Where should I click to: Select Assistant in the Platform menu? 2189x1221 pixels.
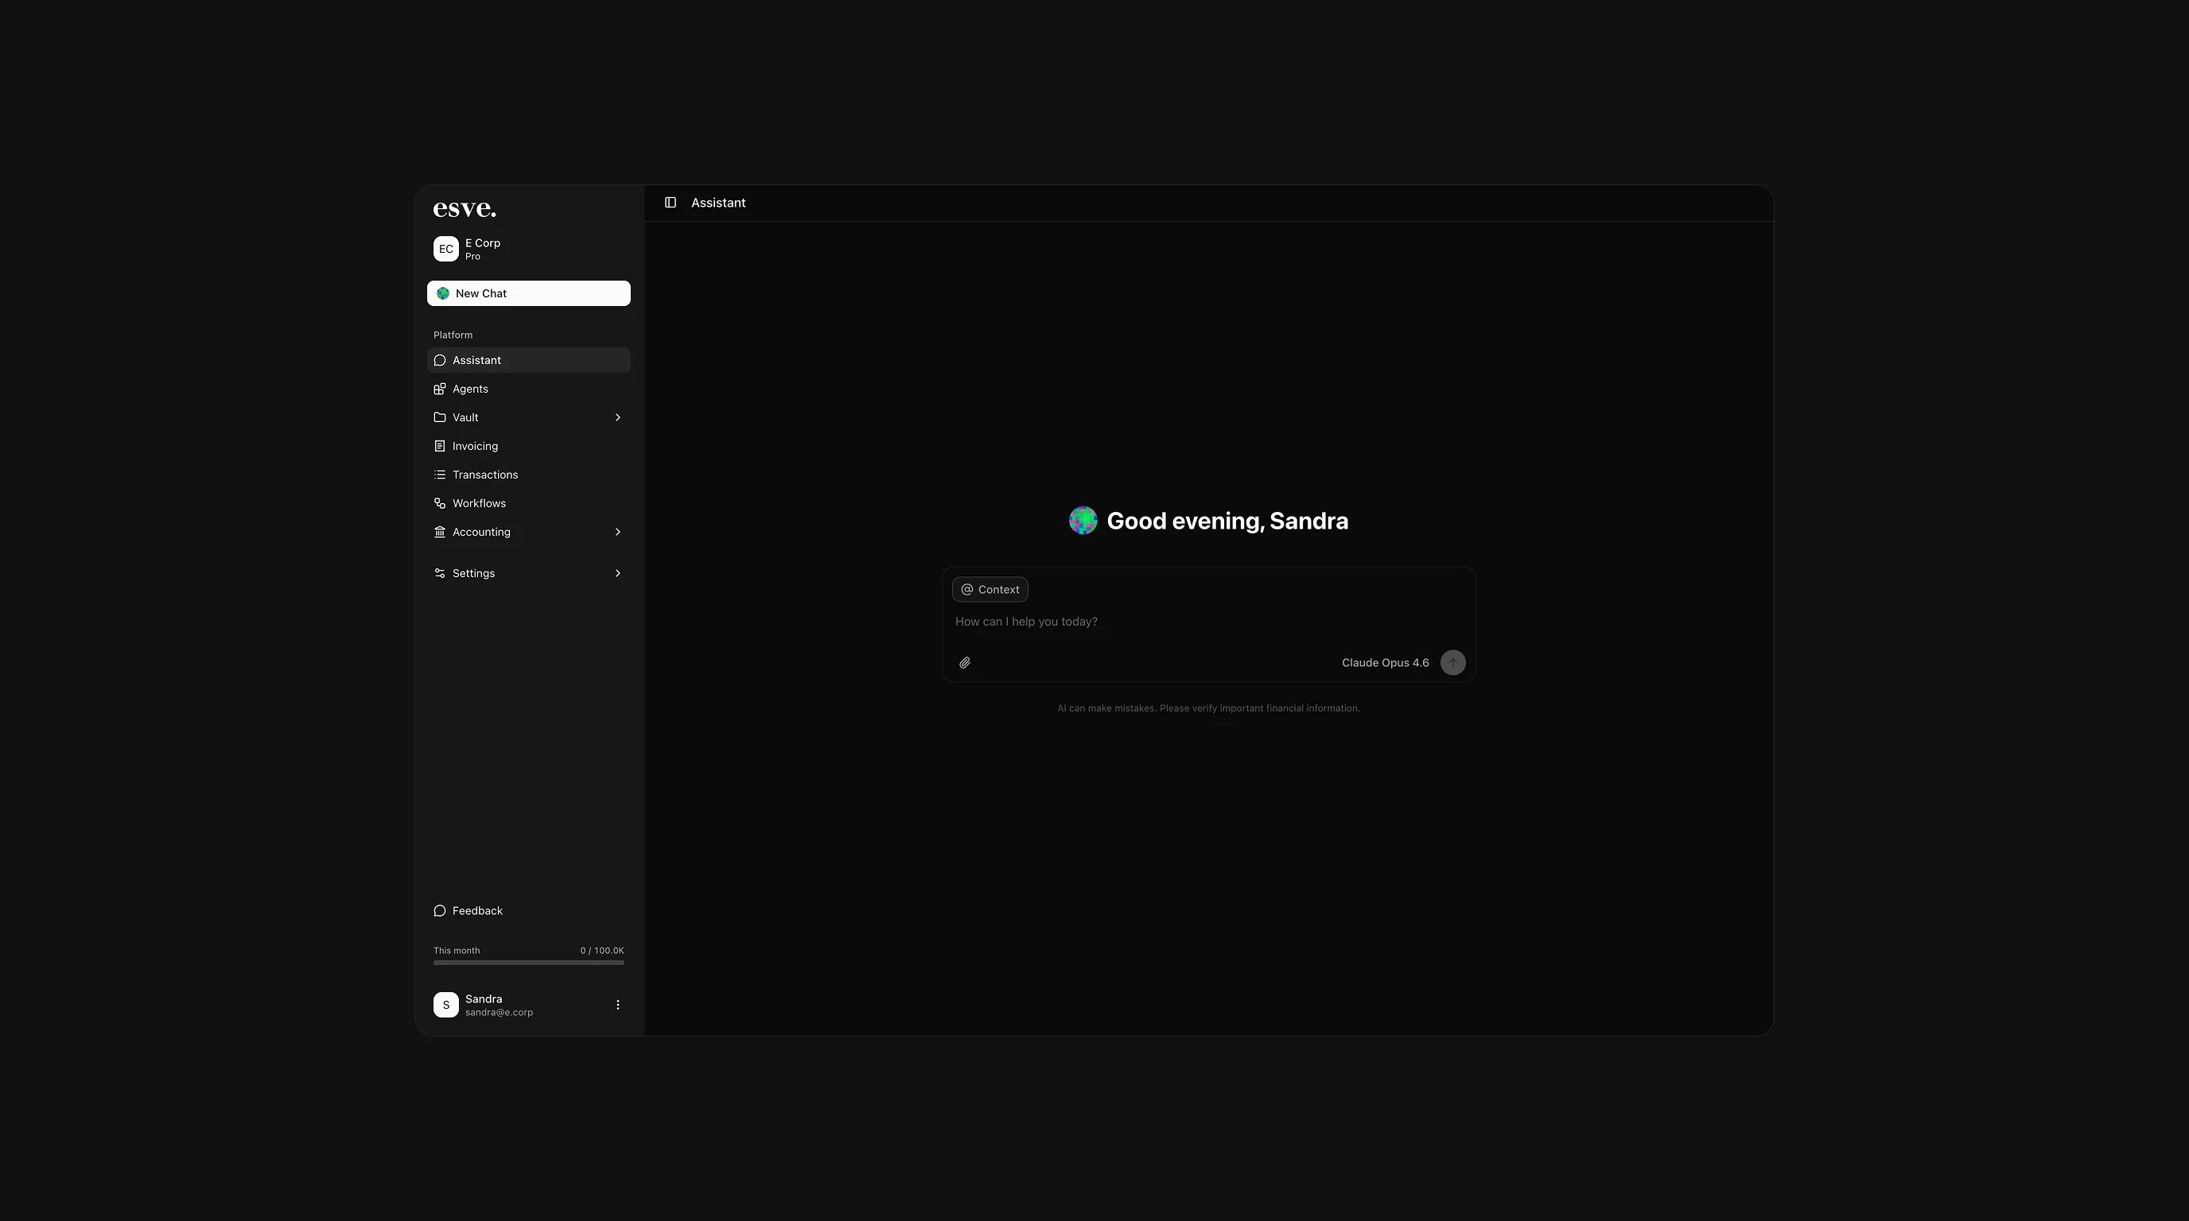476,360
